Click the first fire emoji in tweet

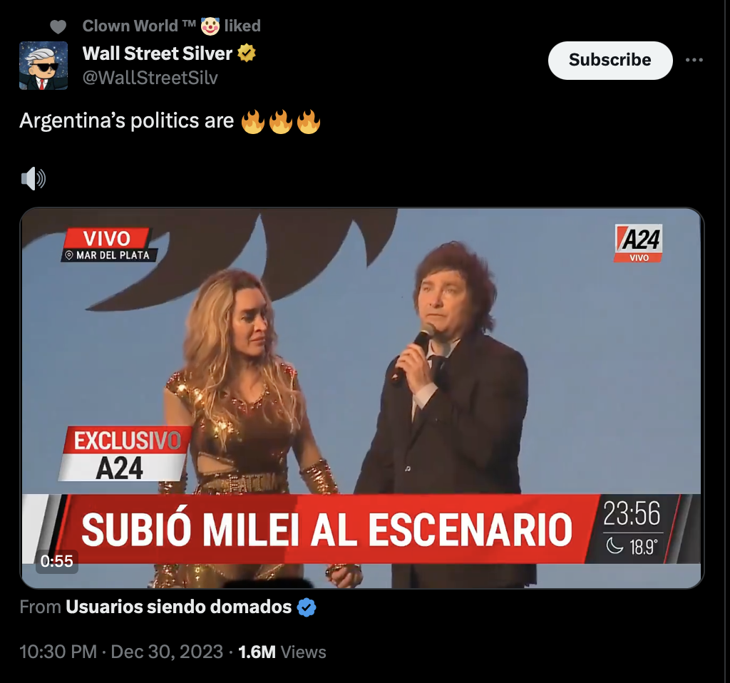tap(253, 121)
